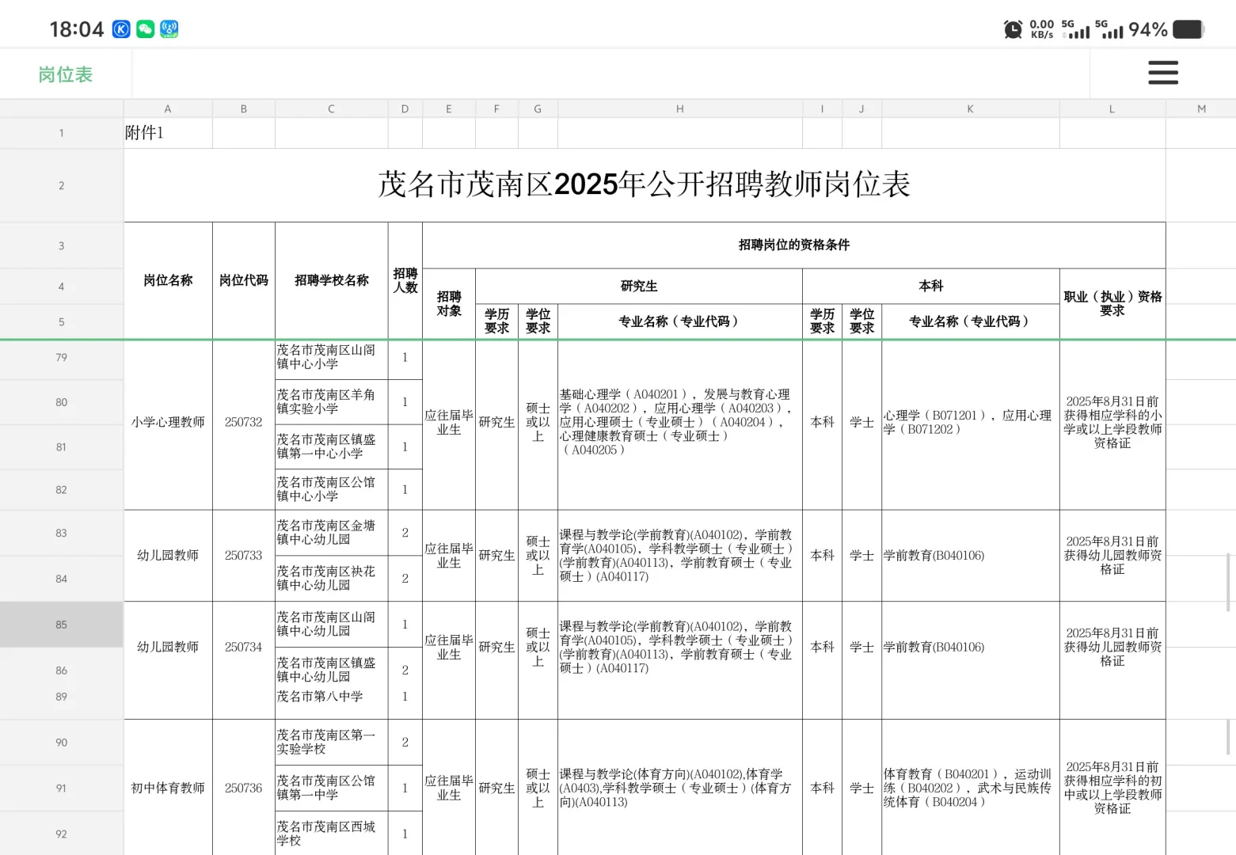Click 茂名市茂南区羊角镇实验小学 cell
This screenshot has width=1236, height=855.
pos(332,402)
